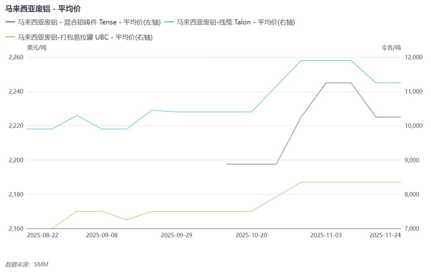This screenshot has width=431, height=272.
Task: Toggle the 混合铝铸件 Tense legend entry
Action: [x=83, y=22]
